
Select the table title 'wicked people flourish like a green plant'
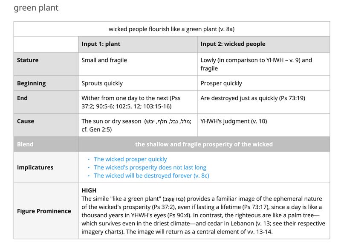click(172, 29)
